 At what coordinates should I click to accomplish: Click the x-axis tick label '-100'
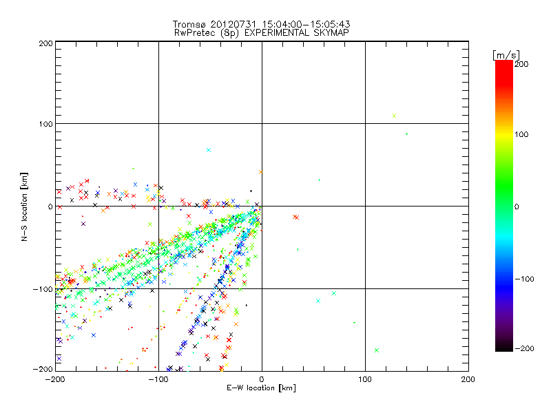click(158, 379)
